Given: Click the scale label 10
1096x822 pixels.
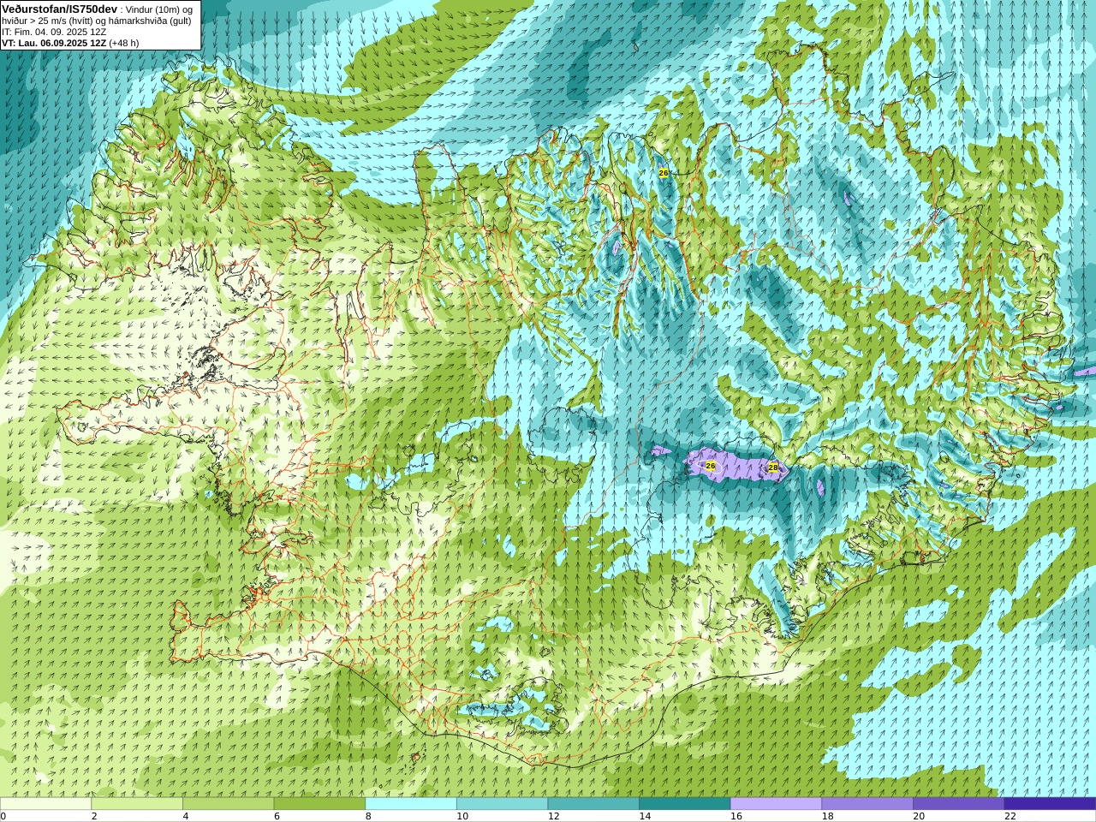Looking at the screenshot, I should [462, 816].
